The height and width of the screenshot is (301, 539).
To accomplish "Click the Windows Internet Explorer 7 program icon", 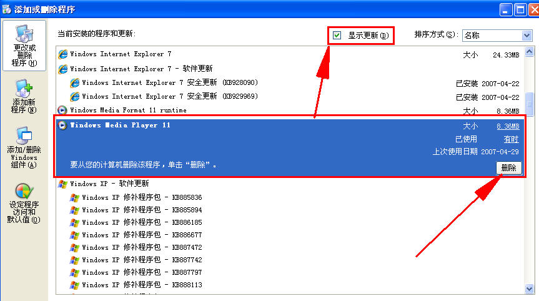I will click(63, 54).
